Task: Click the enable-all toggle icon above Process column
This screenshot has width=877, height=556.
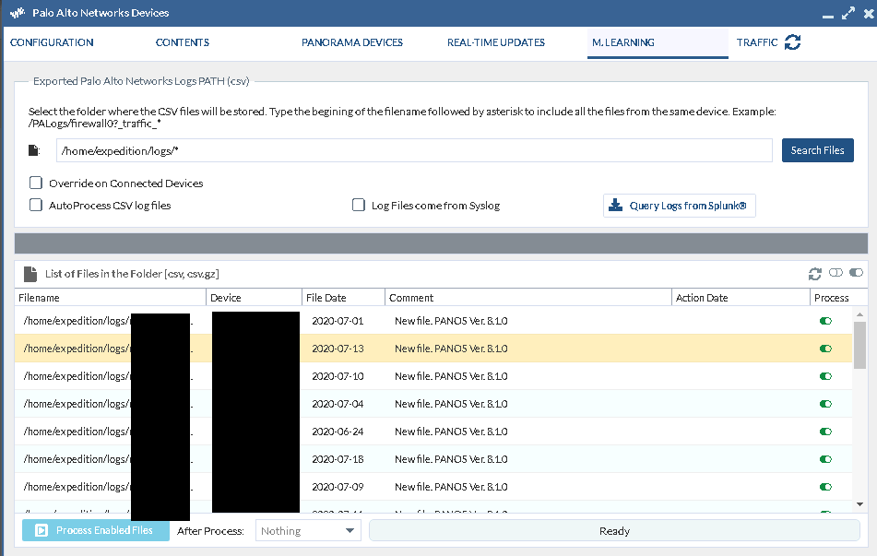Action: pyautogui.click(x=856, y=274)
